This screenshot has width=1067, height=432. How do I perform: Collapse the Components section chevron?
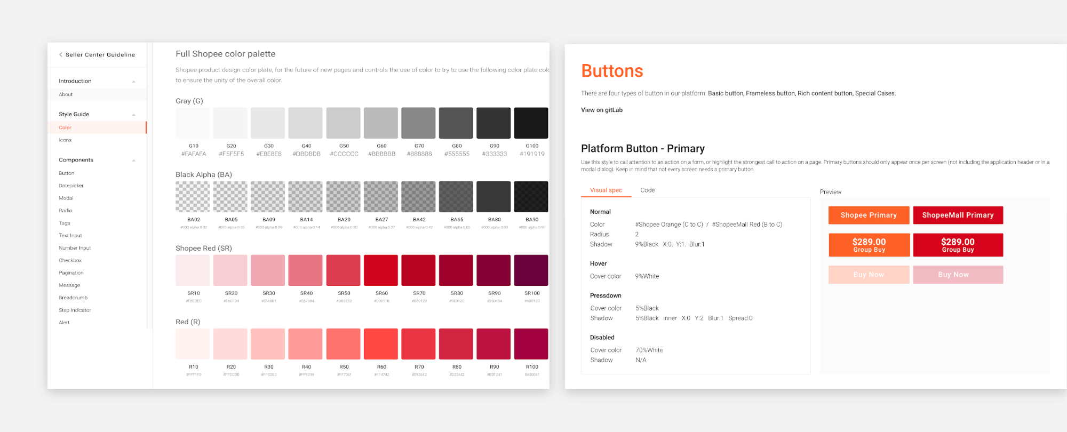click(x=133, y=161)
